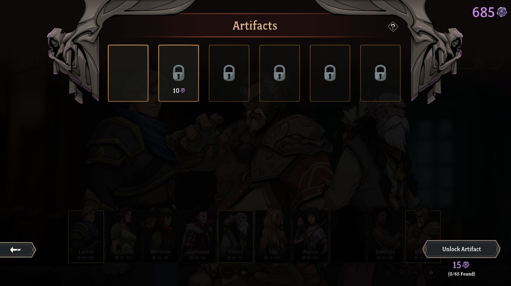Click the third artifact slot padlock

[229, 73]
